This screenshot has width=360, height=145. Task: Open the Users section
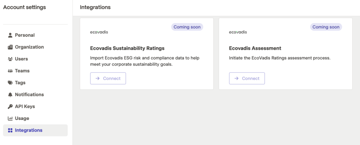pyautogui.click(x=35, y=59)
